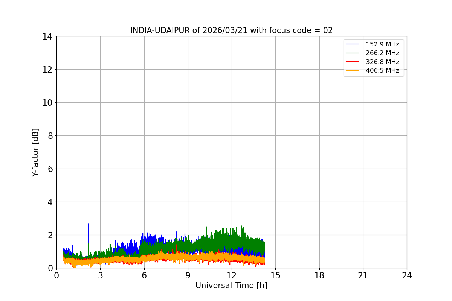Screen dimensions: 452x301
Task: Click y-axis tick label 10
Action: [47, 103]
